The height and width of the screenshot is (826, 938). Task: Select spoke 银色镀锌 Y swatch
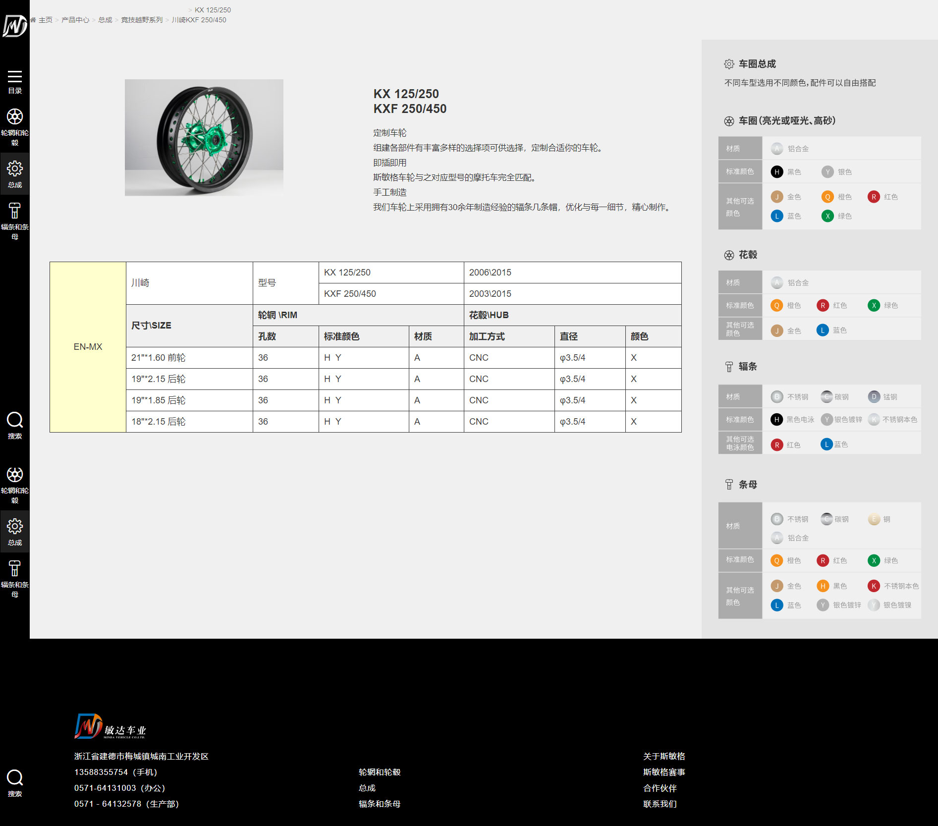pos(827,420)
